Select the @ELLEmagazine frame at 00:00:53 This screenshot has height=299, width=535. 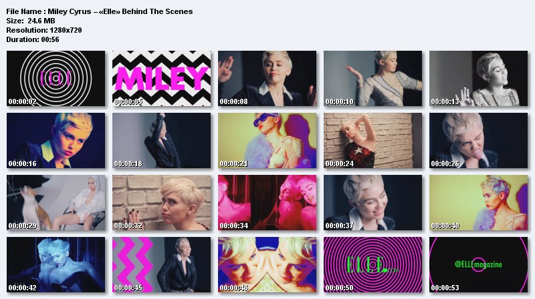tap(478, 264)
